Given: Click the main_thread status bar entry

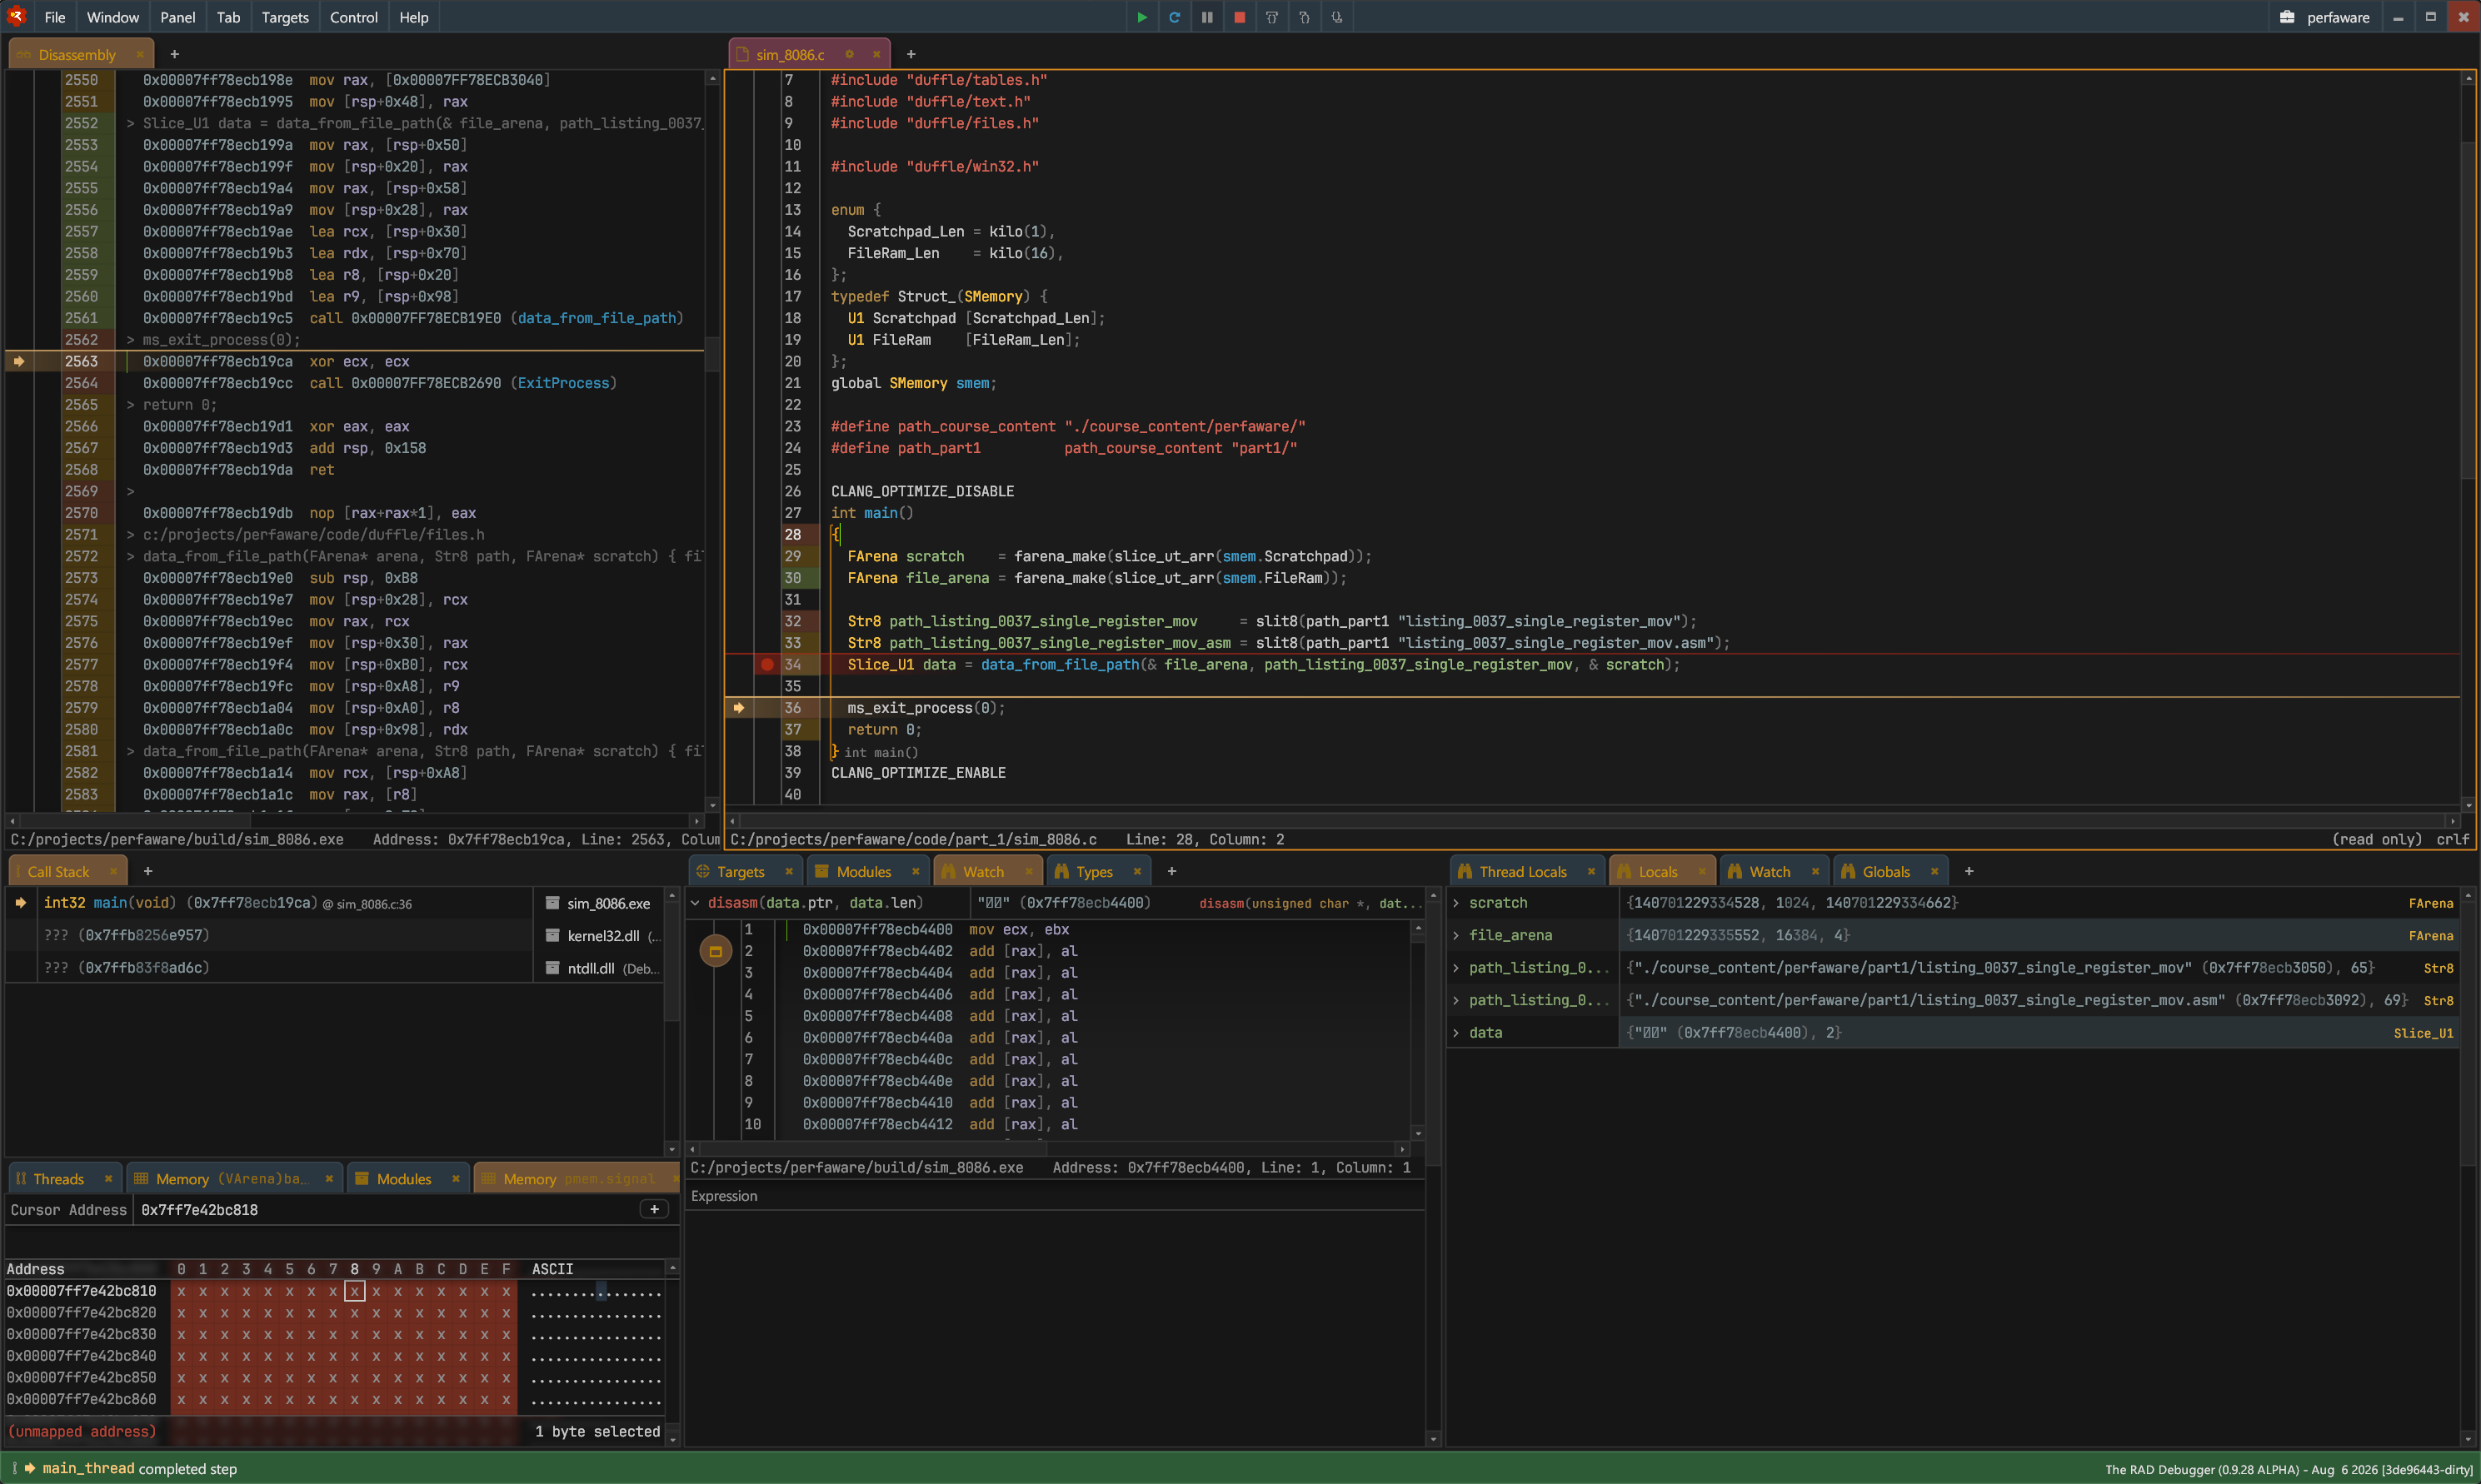Looking at the screenshot, I should (x=88, y=1468).
